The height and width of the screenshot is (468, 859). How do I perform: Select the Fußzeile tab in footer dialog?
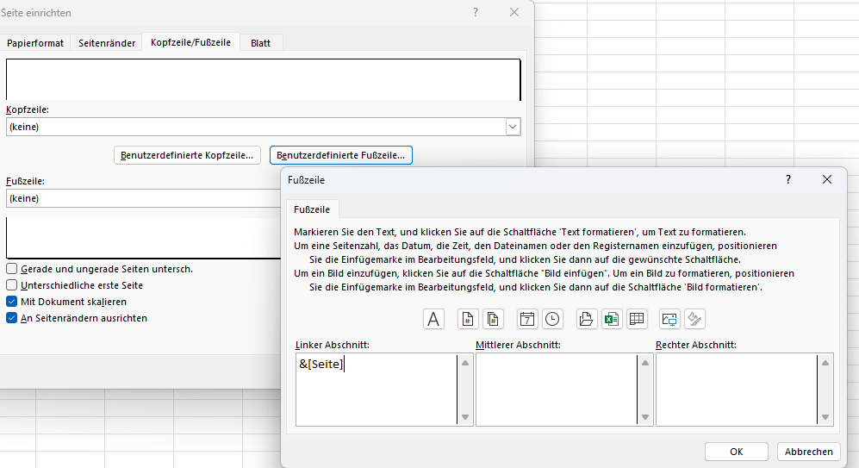[x=312, y=209]
